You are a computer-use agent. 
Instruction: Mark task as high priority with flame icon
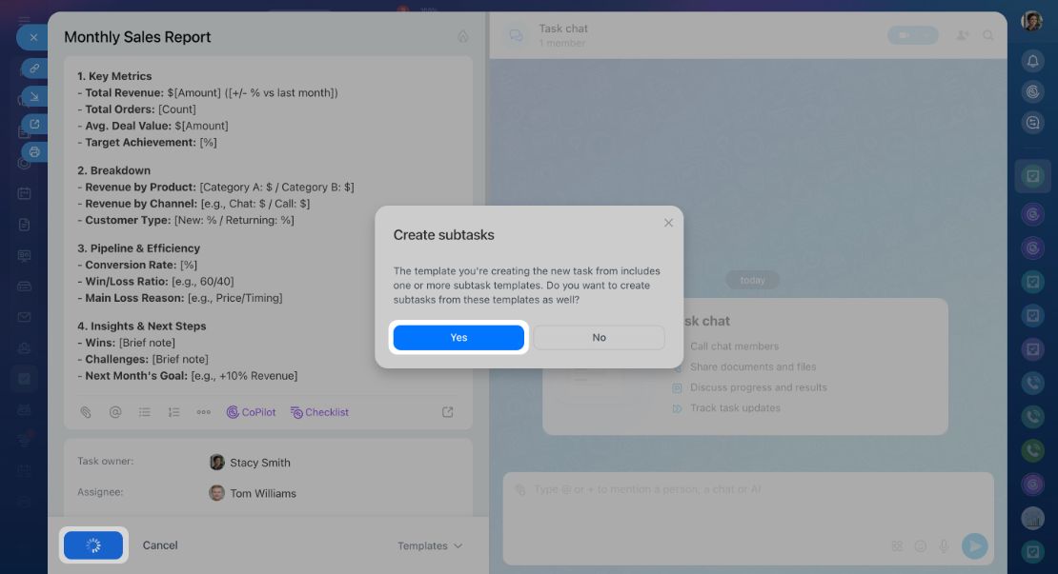(463, 36)
